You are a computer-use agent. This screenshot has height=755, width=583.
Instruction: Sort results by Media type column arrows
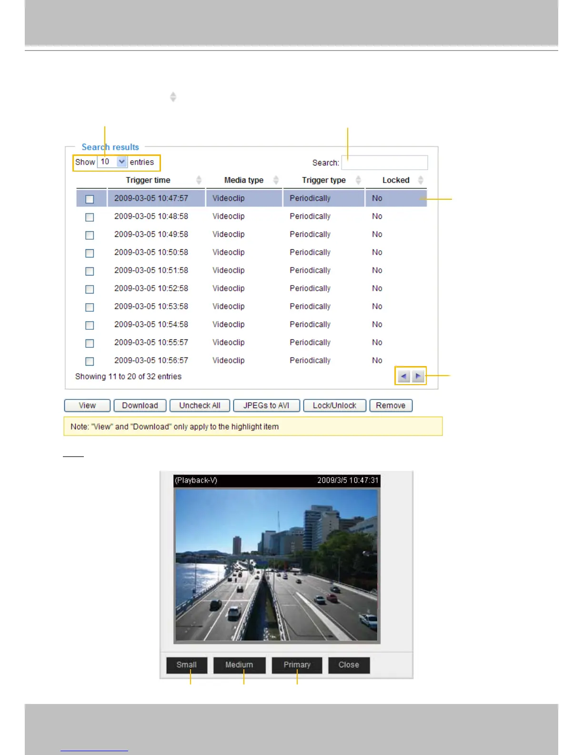click(276, 180)
